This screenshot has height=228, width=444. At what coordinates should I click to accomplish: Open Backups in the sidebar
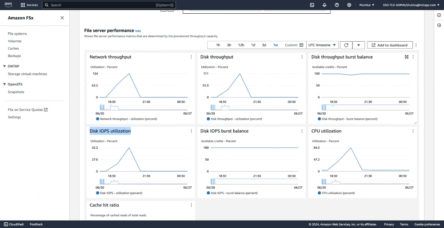(x=14, y=56)
